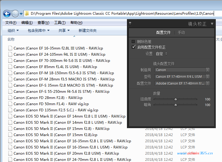Click file name Canon EF 85mm f1.4L IS USM - RAW.lcp

click(x=55, y=67)
